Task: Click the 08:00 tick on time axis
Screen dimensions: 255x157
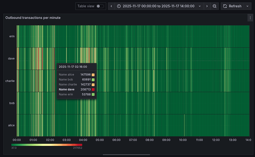Action: point(150,140)
